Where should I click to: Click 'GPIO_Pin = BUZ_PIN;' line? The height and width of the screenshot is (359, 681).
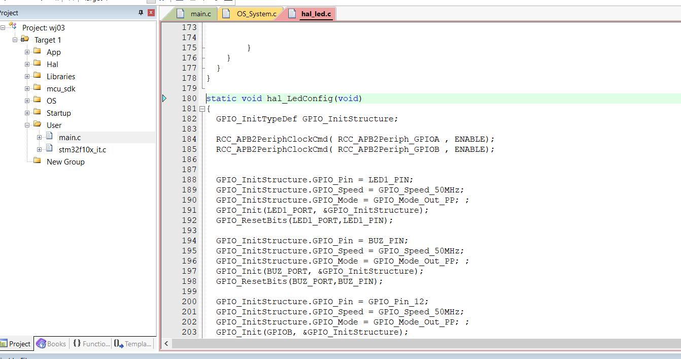[x=312, y=241]
